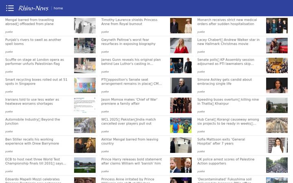Screen dimensions: 293x183
Task: Click the cricket stadium thumbnail for ECB story
Action: (85, 165)
